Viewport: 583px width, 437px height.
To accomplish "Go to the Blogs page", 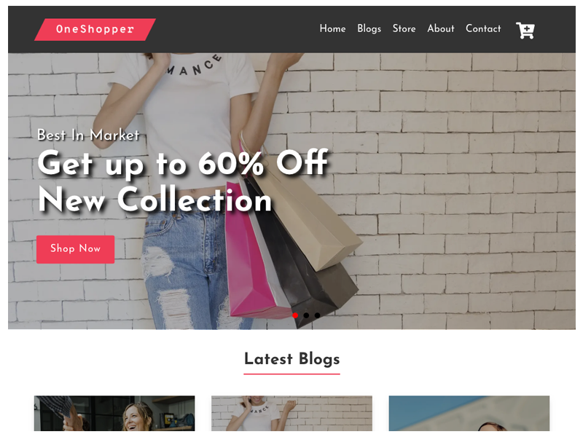I will point(369,29).
